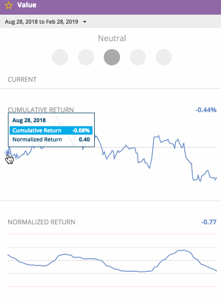Click the CUMULATIVE RETURN heading

(41, 110)
